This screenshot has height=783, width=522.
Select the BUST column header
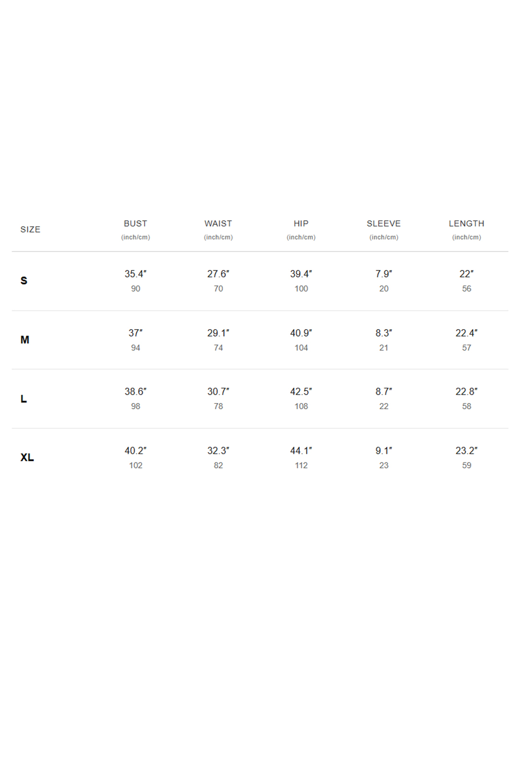point(135,224)
